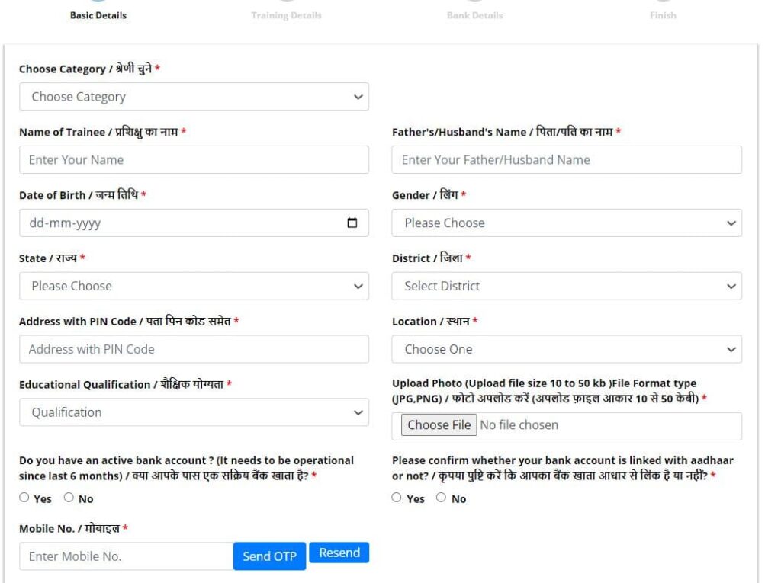Open the Choose Category dropdown
781x583 pixels.
pyautogui.click(x=194, y=97)
